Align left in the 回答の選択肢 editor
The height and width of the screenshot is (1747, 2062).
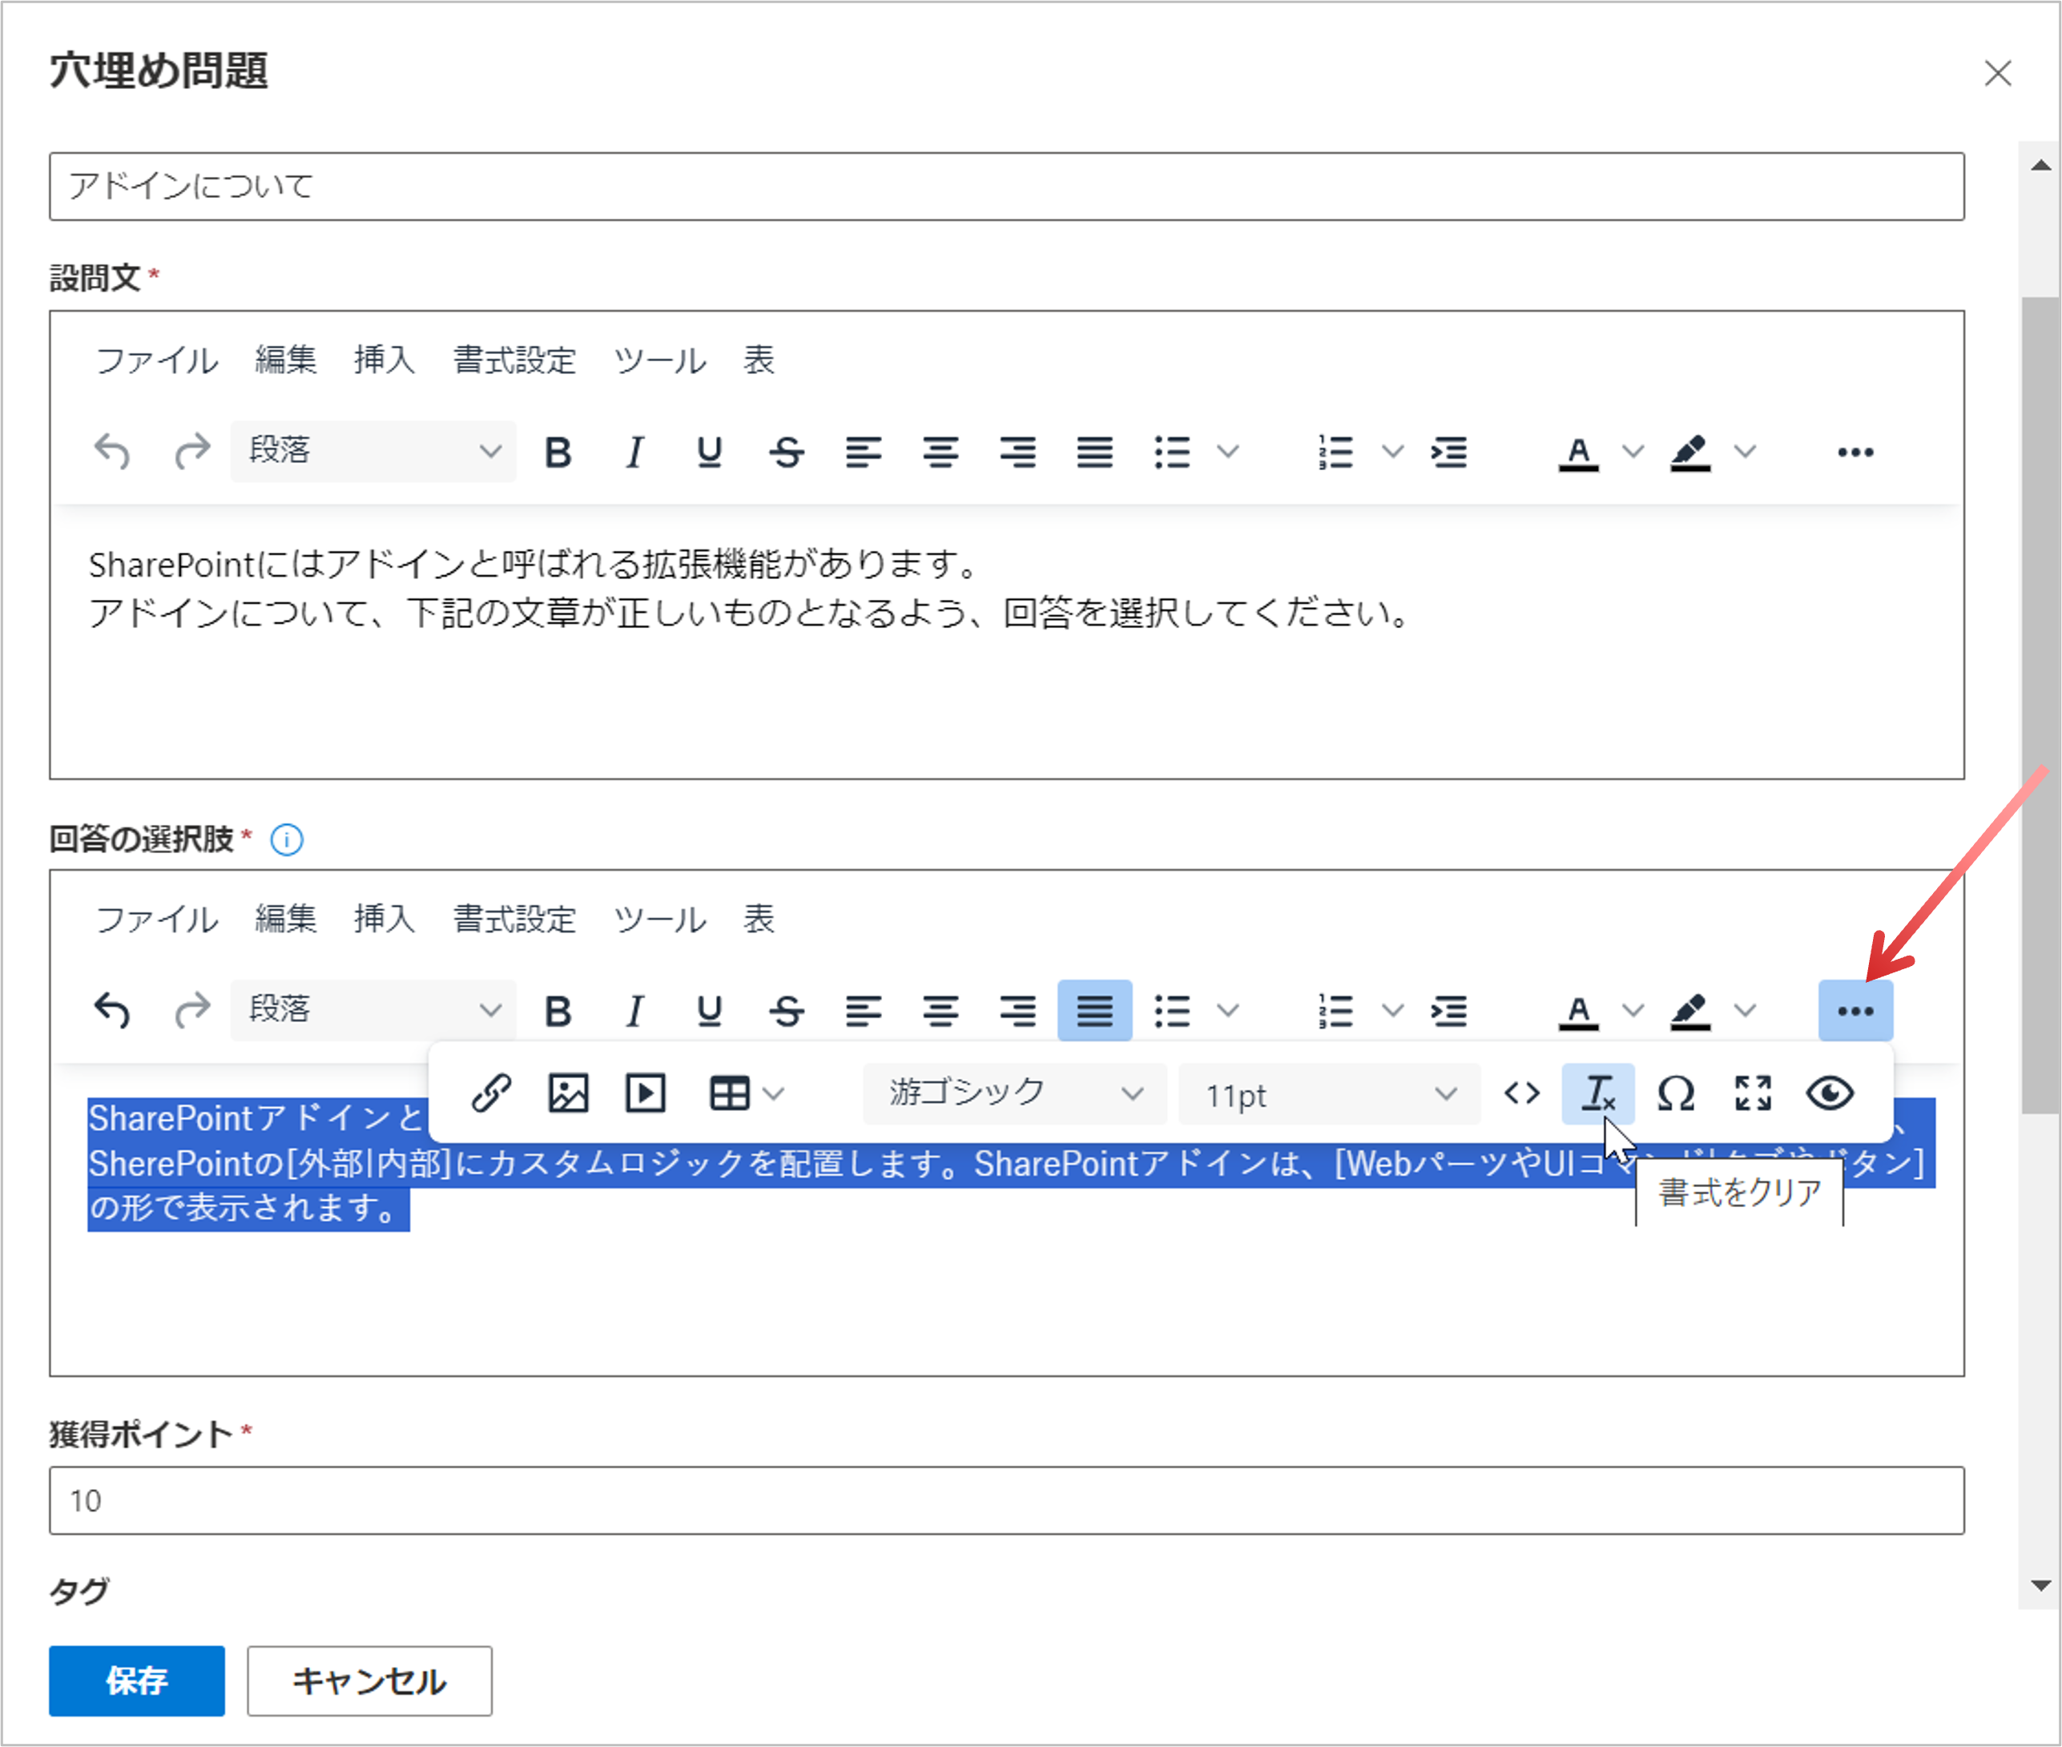(863, 1010)
